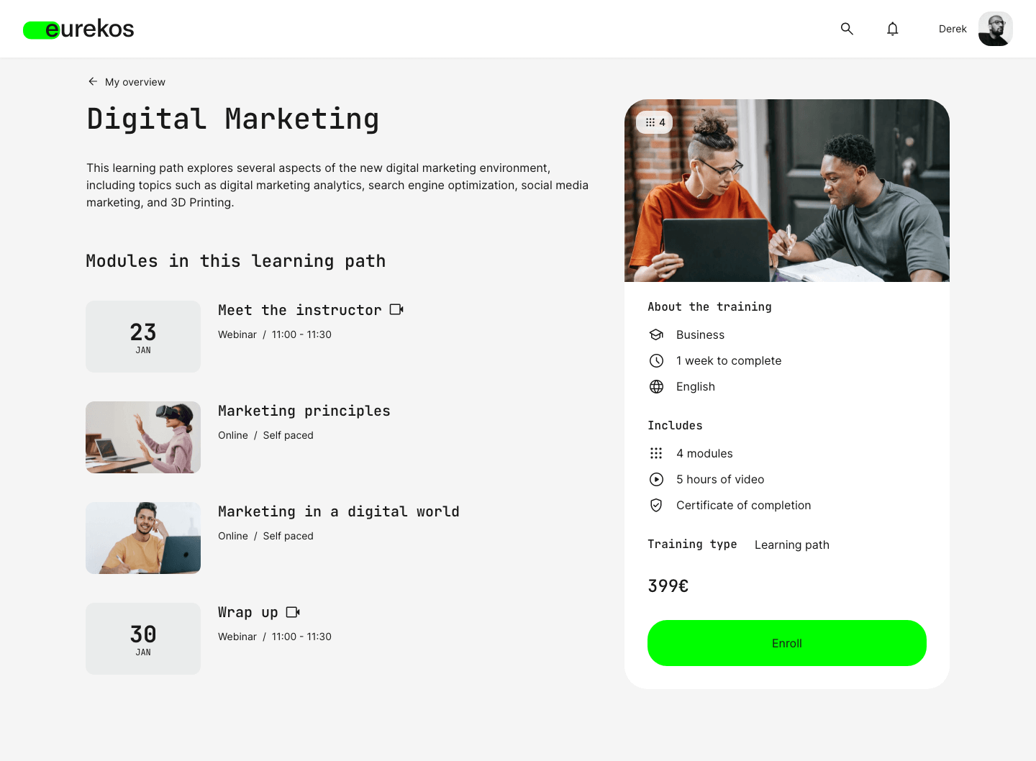Click the globe icon next to English

[x=656, y=386]
